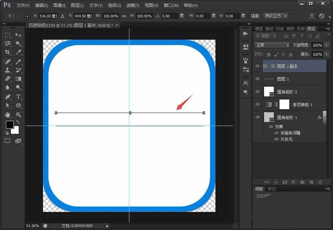The width and height of the screenshot is (333, 230).
Task: Choose the Eyedropper tool
Action: point(18,52)
